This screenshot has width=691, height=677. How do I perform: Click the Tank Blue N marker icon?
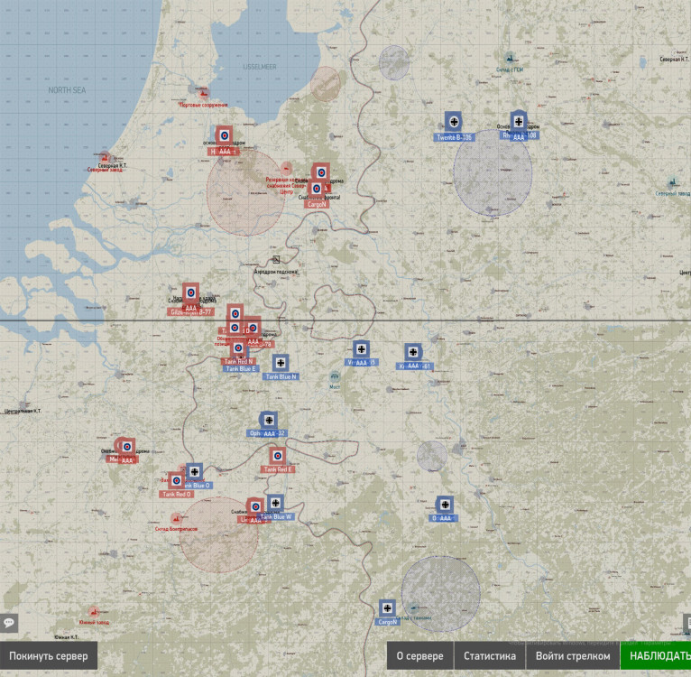281,363
